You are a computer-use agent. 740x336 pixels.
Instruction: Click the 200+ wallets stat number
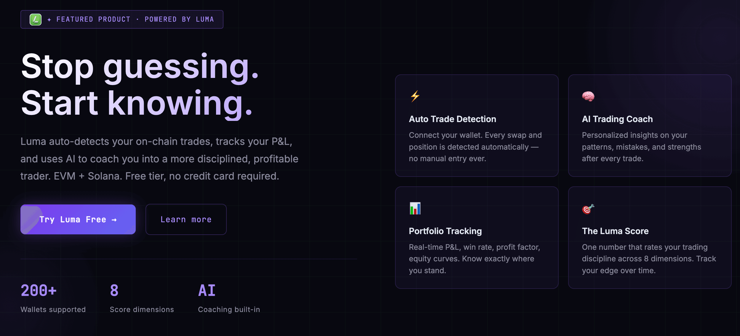coord(39,290)
